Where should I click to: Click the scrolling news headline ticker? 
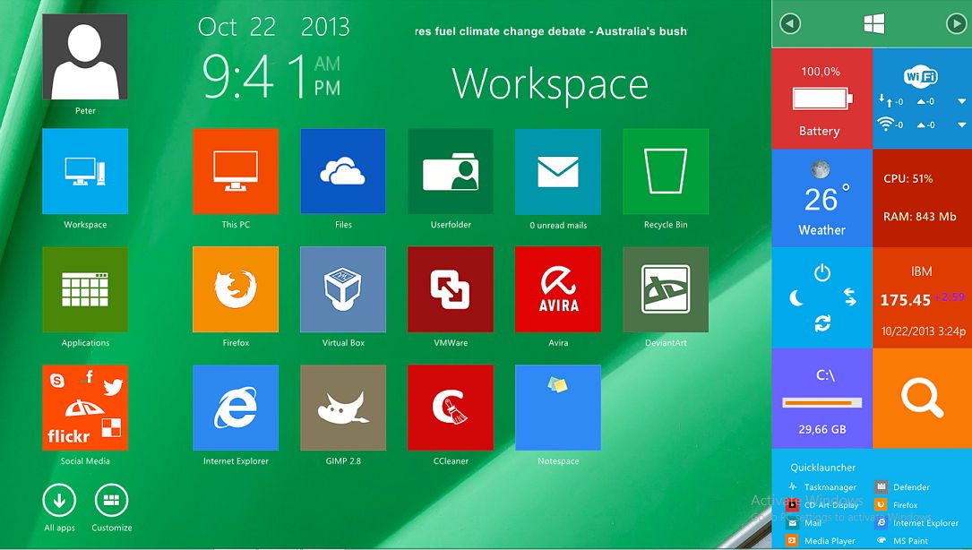550,31
